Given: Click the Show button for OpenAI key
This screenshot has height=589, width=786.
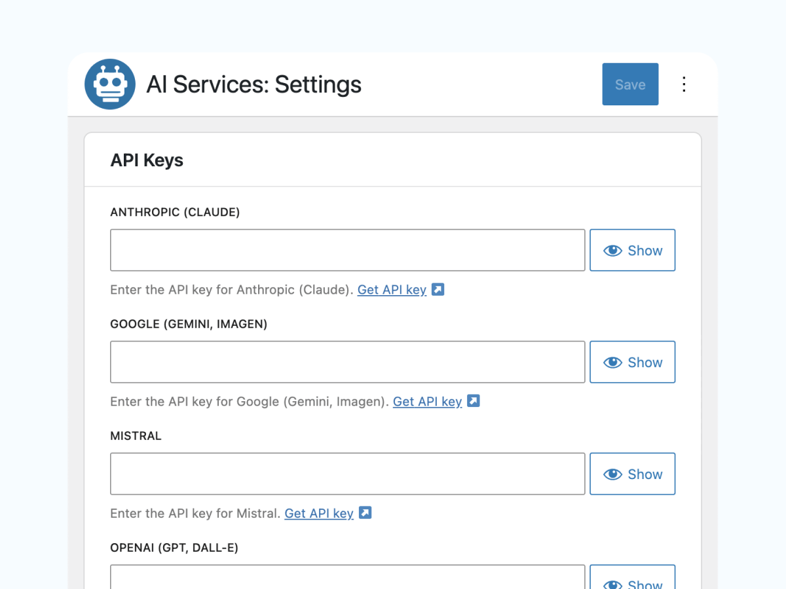Looking at the screenshot, I should (632, 579).
